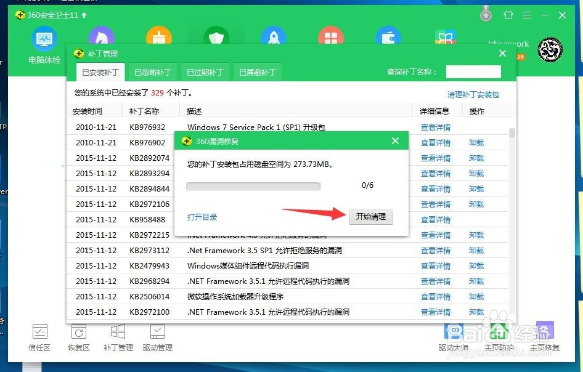
Task: Select the Windows媒体组件远程代码执行漏洞 description
Action: pos(248,266)
